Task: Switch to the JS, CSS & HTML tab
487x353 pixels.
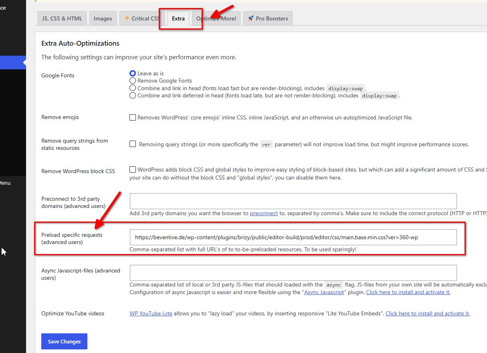Action: tap(62, 18)
